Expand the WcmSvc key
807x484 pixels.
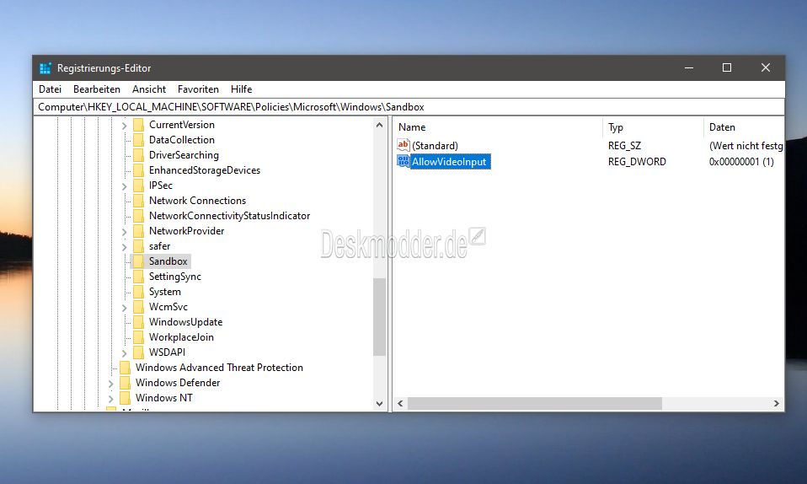124,308
